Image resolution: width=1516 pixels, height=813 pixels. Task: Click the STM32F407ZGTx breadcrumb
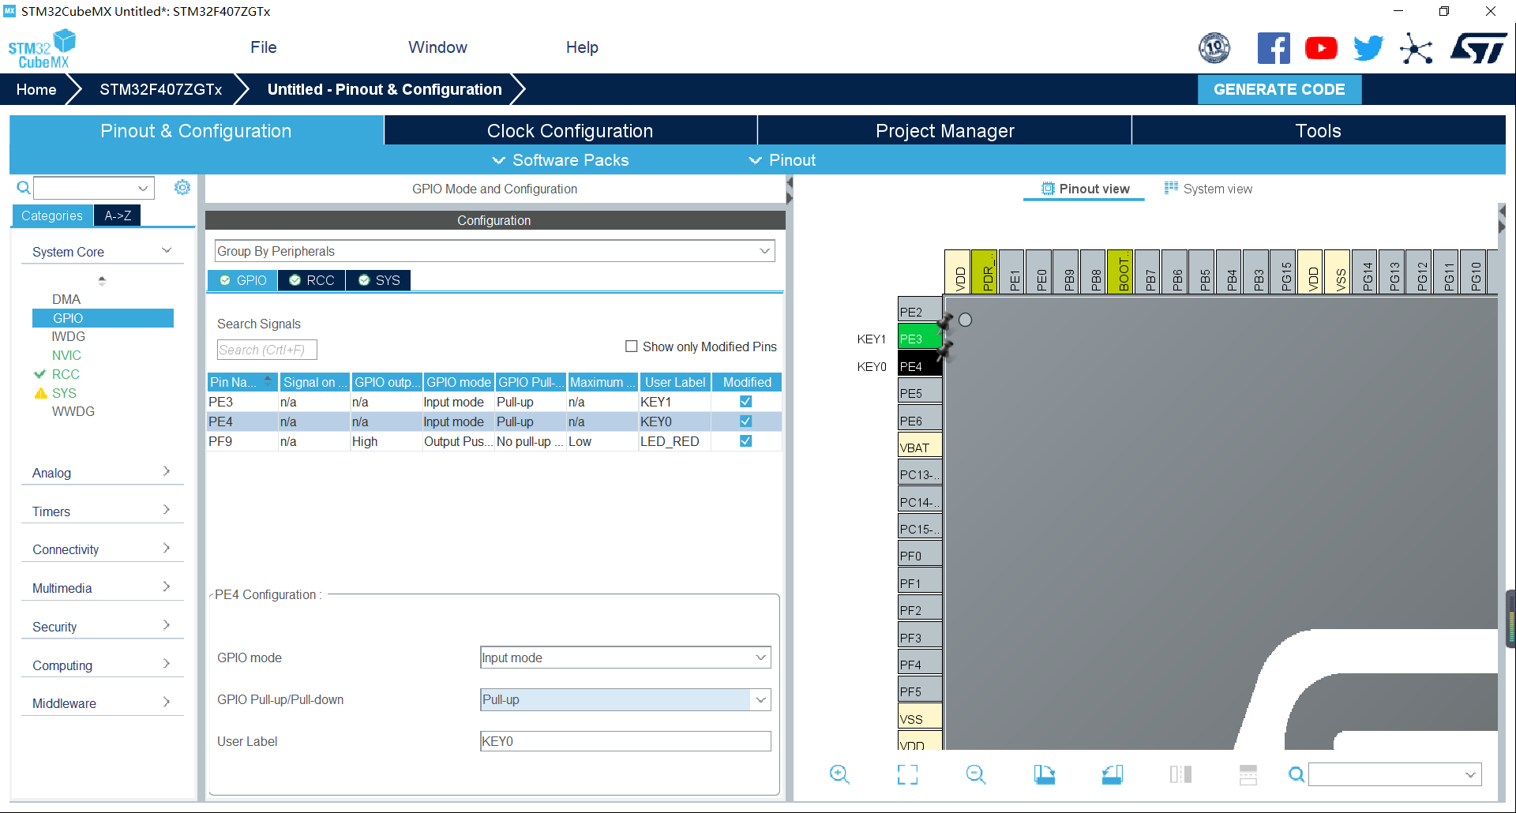click(x=160, y=89)
